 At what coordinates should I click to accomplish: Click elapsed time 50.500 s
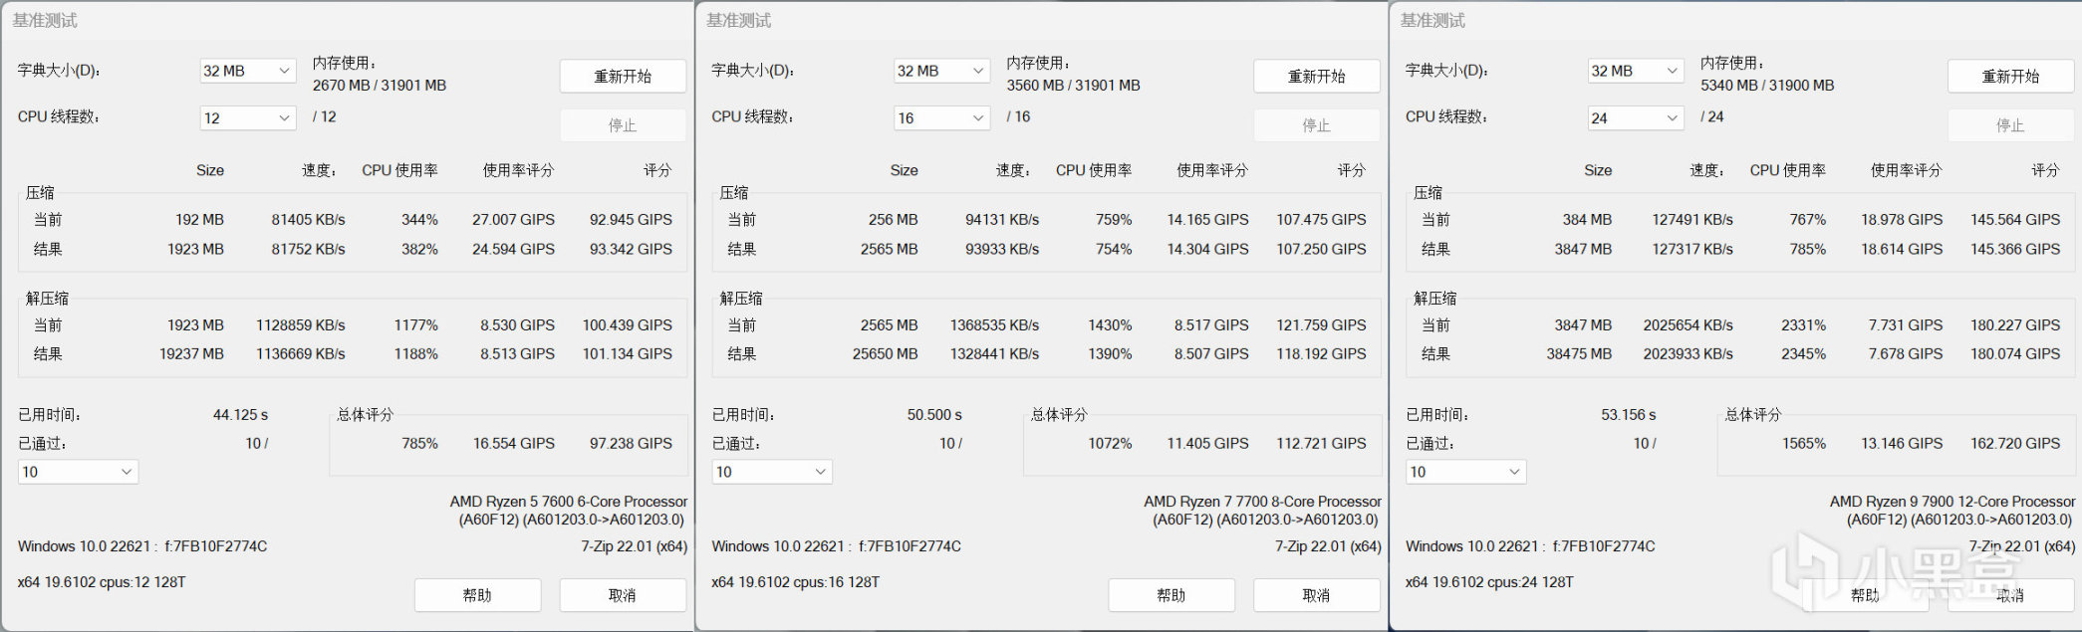point(934,414)
